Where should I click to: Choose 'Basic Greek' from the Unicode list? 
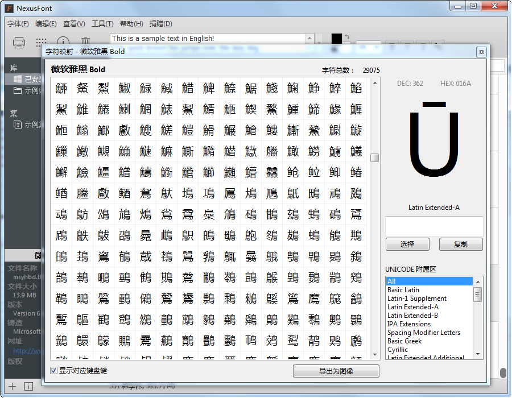(404, 341)
